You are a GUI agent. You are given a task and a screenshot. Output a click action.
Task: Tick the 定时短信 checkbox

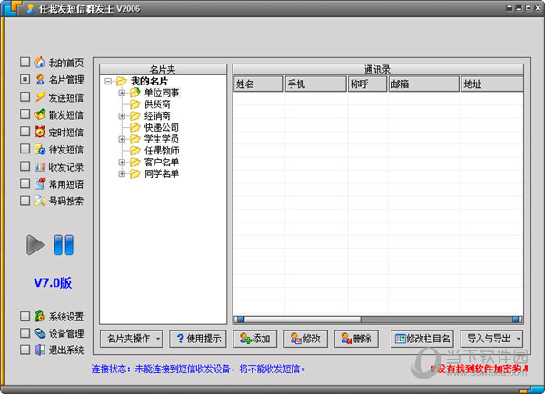coord(25,131)
